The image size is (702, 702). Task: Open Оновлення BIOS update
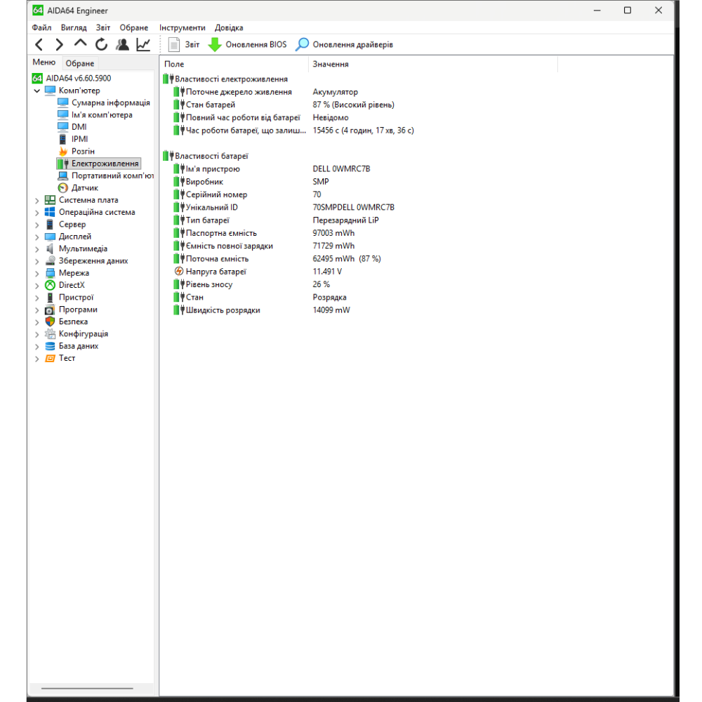[x=247, y=45]
